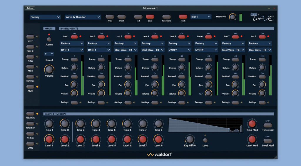Open Inst 4 Settings button
Viewport: 301px width, 166px height.
155,103
